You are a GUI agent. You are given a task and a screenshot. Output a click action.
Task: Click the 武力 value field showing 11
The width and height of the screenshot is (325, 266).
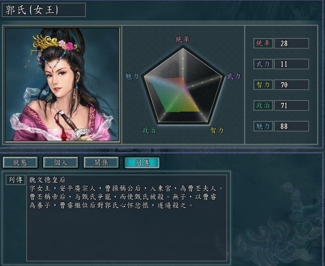tap(292, 64)
